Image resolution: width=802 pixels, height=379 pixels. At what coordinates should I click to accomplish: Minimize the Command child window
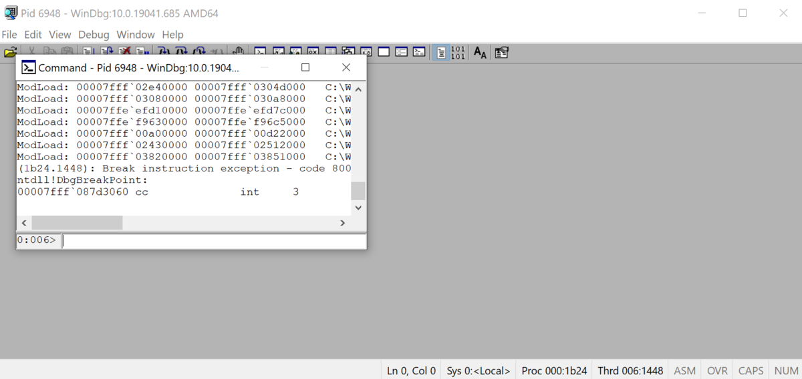coord(265,67)
